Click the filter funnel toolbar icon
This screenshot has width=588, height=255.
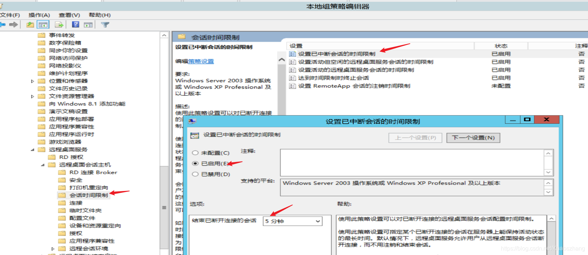click(105, 25)
